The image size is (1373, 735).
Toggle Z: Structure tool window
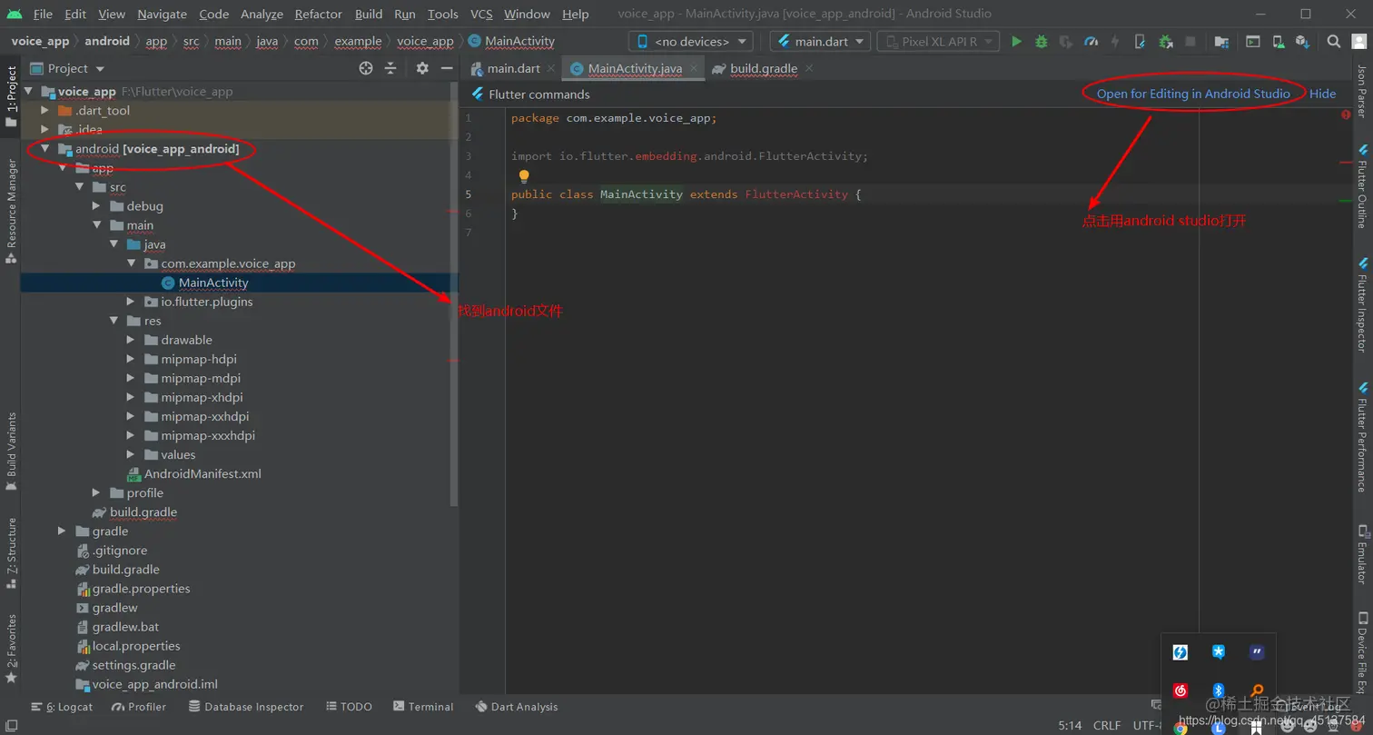(11, 553)
